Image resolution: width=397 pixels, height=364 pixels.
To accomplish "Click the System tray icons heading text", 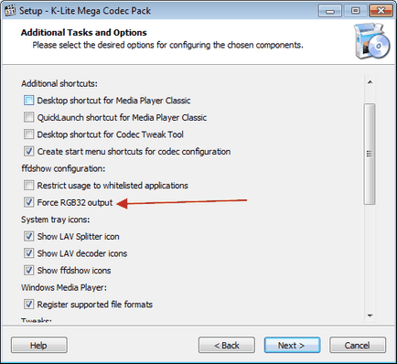I will click(56, 219).
